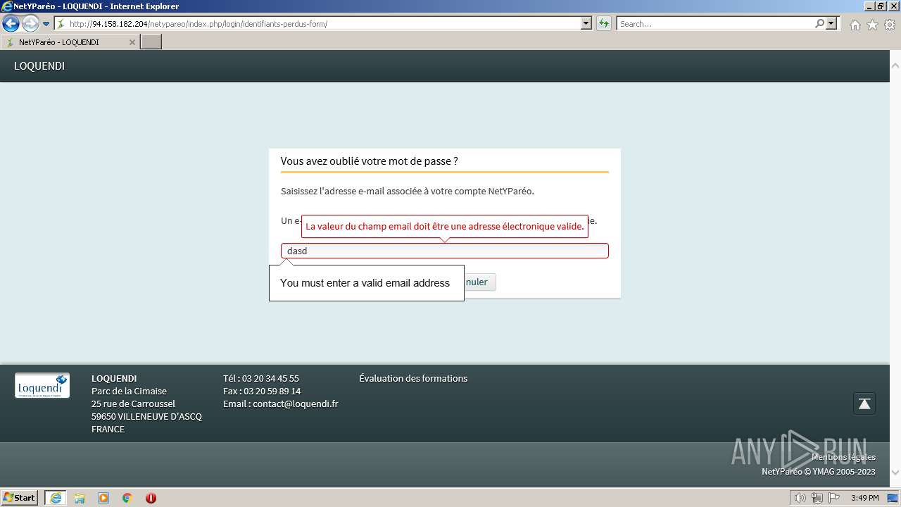Click the Fax : 03 20 59 89 14 text
The height and width of the screenshot is (507, 901).
(262, 391)
